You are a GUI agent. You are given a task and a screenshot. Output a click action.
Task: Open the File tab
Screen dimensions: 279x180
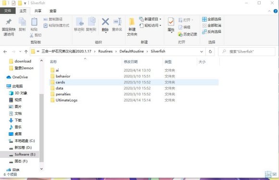pyautogui.click(x=8, y=11)
